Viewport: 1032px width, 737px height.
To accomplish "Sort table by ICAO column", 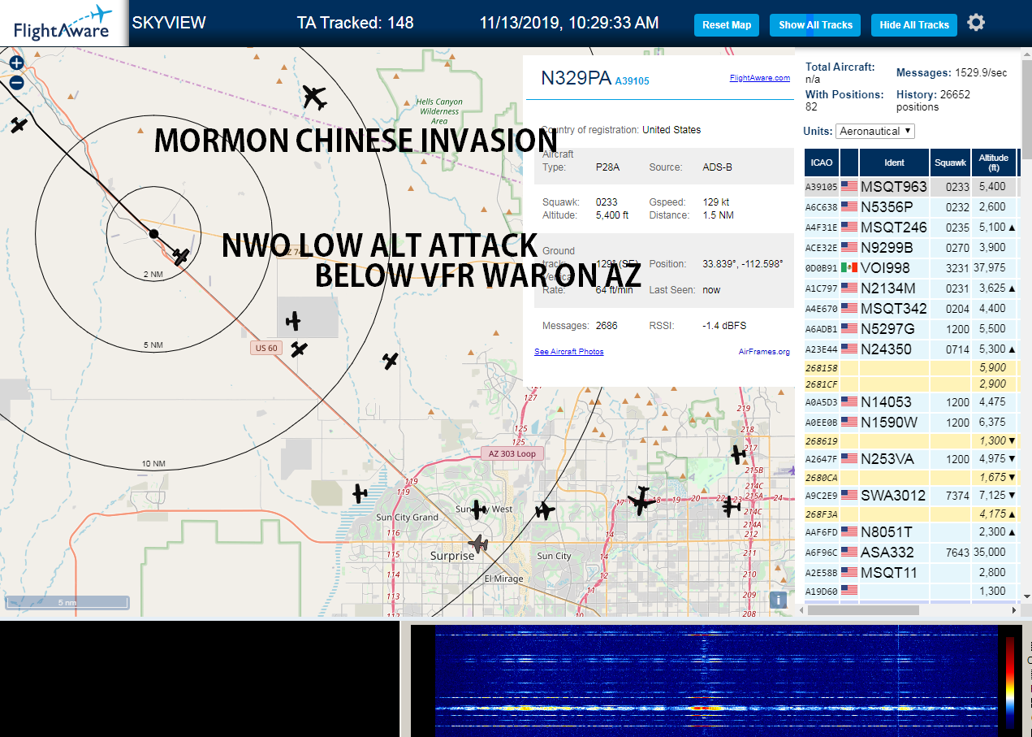I will click(822, 163).
